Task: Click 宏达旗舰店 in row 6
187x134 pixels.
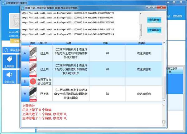Action: [x=144, y=53]
